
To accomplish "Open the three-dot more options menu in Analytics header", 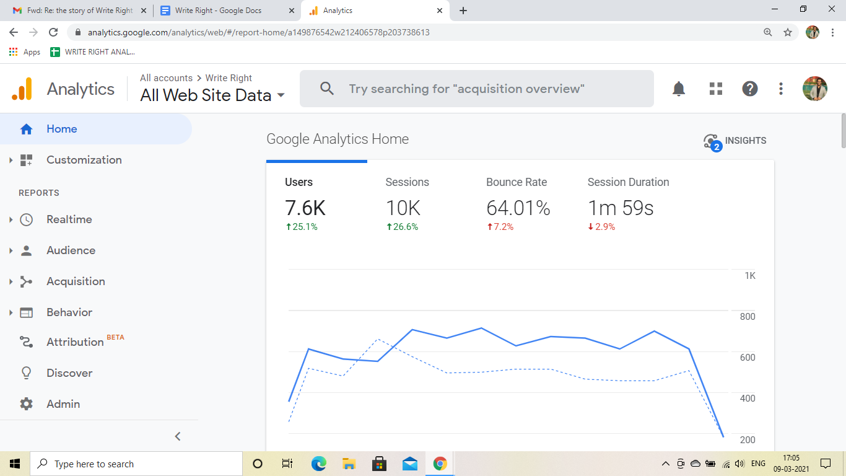I will tap(781, 89).
